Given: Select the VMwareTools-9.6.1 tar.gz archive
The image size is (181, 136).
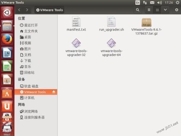Looking at the screenshot, I should 146,26.
